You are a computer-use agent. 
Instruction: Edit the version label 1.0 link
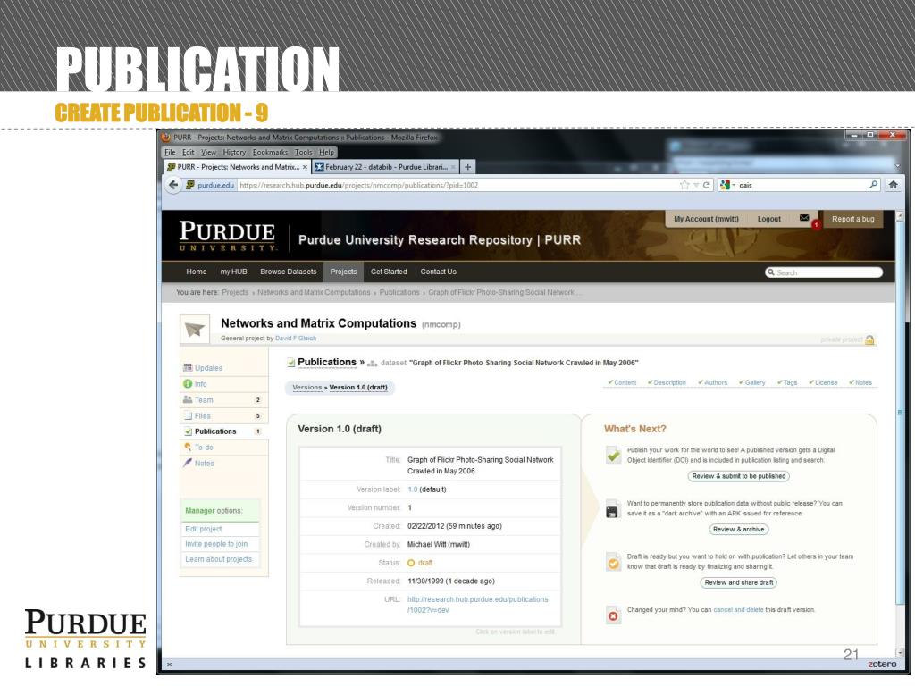(x=412, y=489)
